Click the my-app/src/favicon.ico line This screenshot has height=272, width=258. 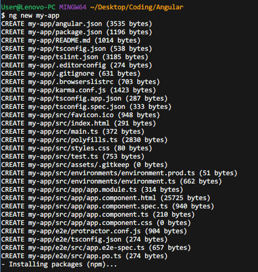pyautogui.click(x=80, y=115)
